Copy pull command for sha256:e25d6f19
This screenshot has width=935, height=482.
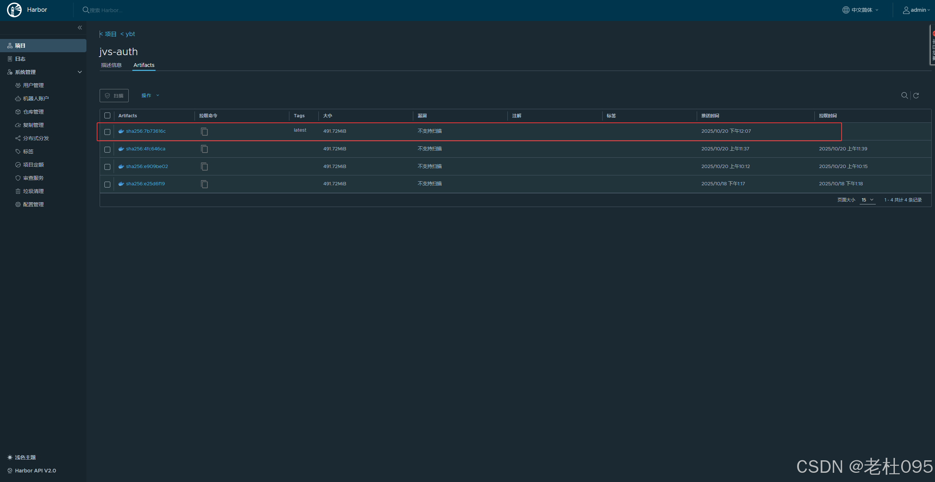204,184
